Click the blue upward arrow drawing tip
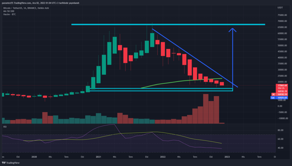The height and width of the screenshot is (166, 292). (233, 29)
